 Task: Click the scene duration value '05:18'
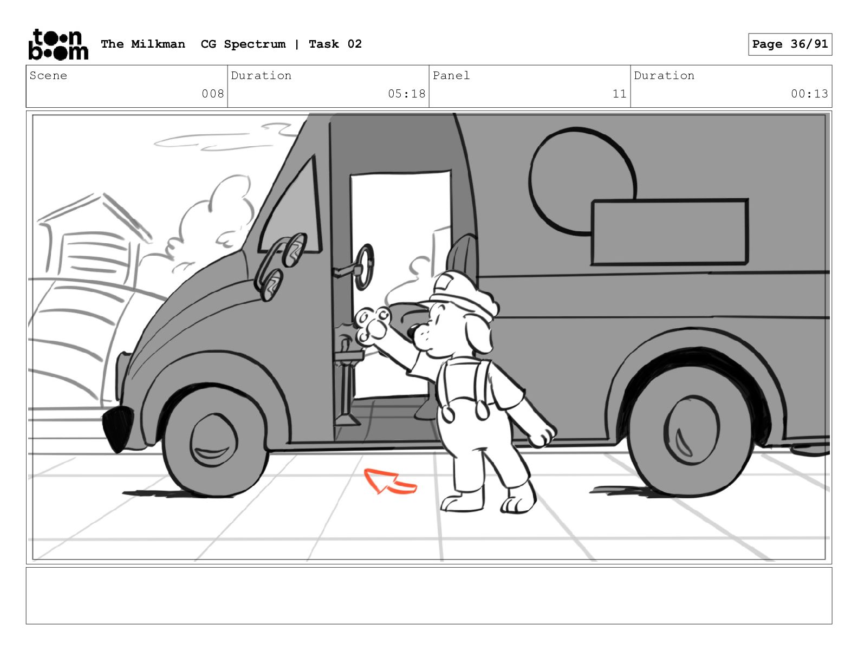(x=407, y=94)
